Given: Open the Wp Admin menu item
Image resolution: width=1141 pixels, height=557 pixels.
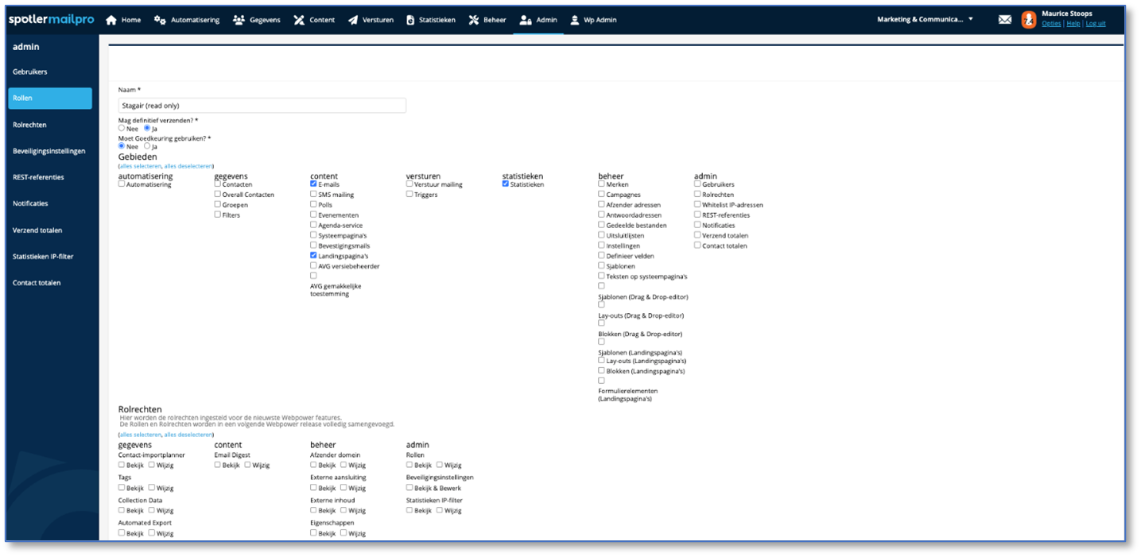Looking at the screenshot, I should (x=593, y=20).
